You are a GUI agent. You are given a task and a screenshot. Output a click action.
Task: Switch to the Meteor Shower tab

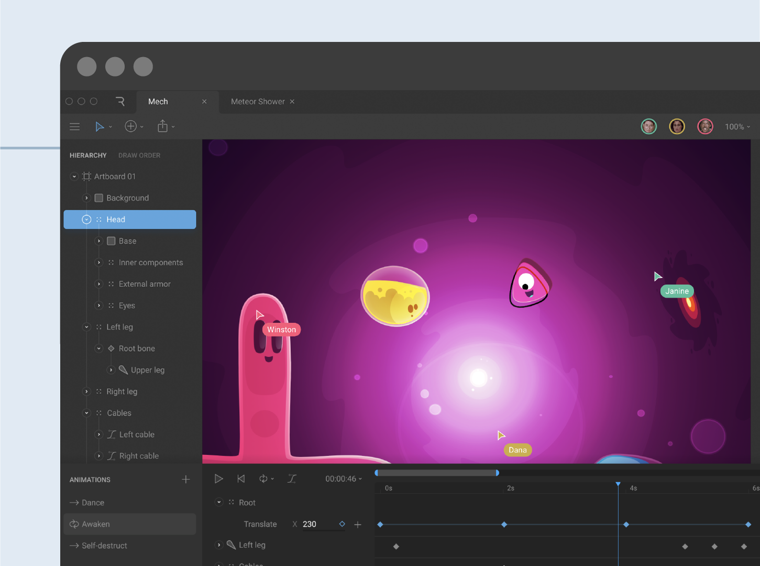[x=258, y=102]
